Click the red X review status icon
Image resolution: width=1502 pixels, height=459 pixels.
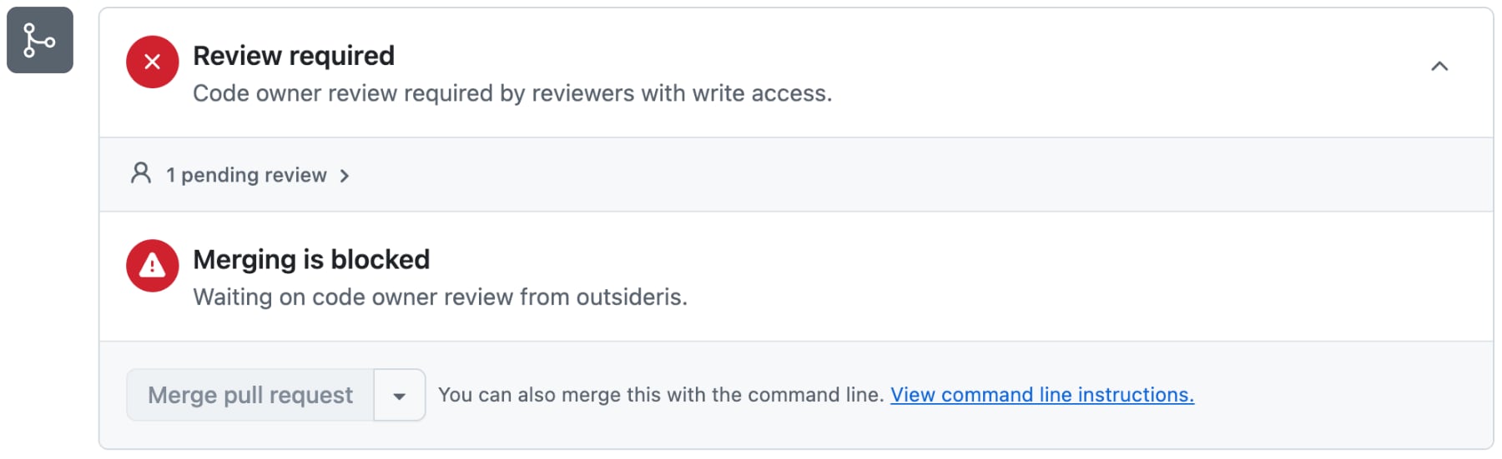pos(152,62)
